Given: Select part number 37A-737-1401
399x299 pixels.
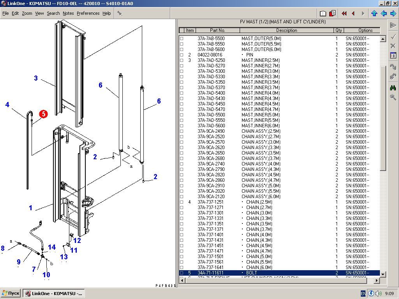Looking at the screenshot, I should coord(210,235).
